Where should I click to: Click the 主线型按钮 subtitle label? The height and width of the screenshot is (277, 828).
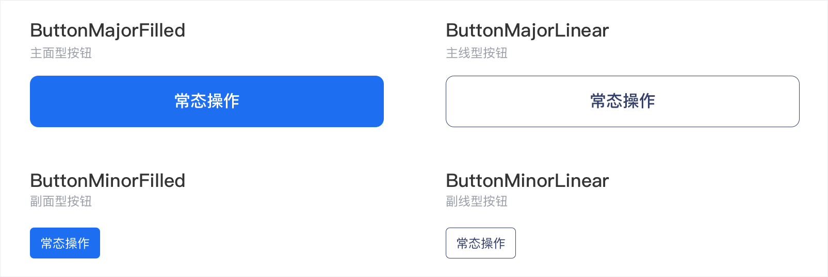(x=477, y=53)
